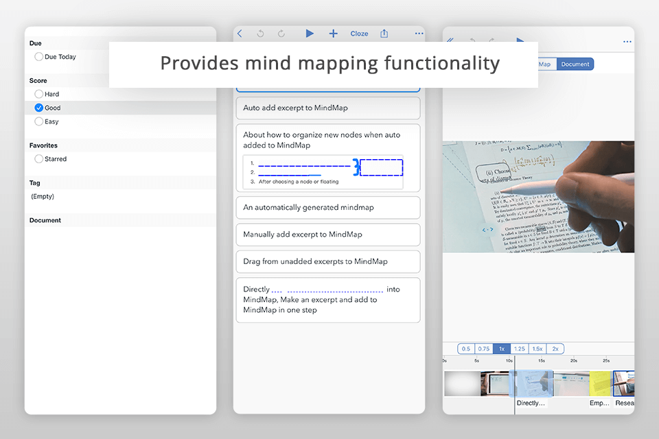This screenshot has height=439, width=659.
Task: Set playback speed to 1.5x
Action: [537, 348]
